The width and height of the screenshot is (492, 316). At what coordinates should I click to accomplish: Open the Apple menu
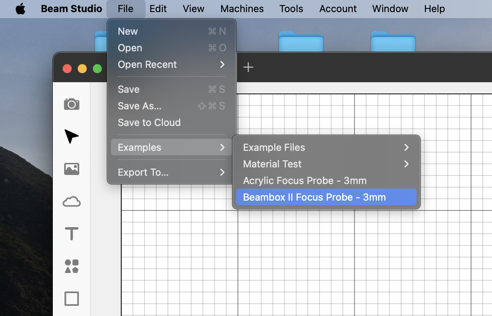click(x=20, y=9)
